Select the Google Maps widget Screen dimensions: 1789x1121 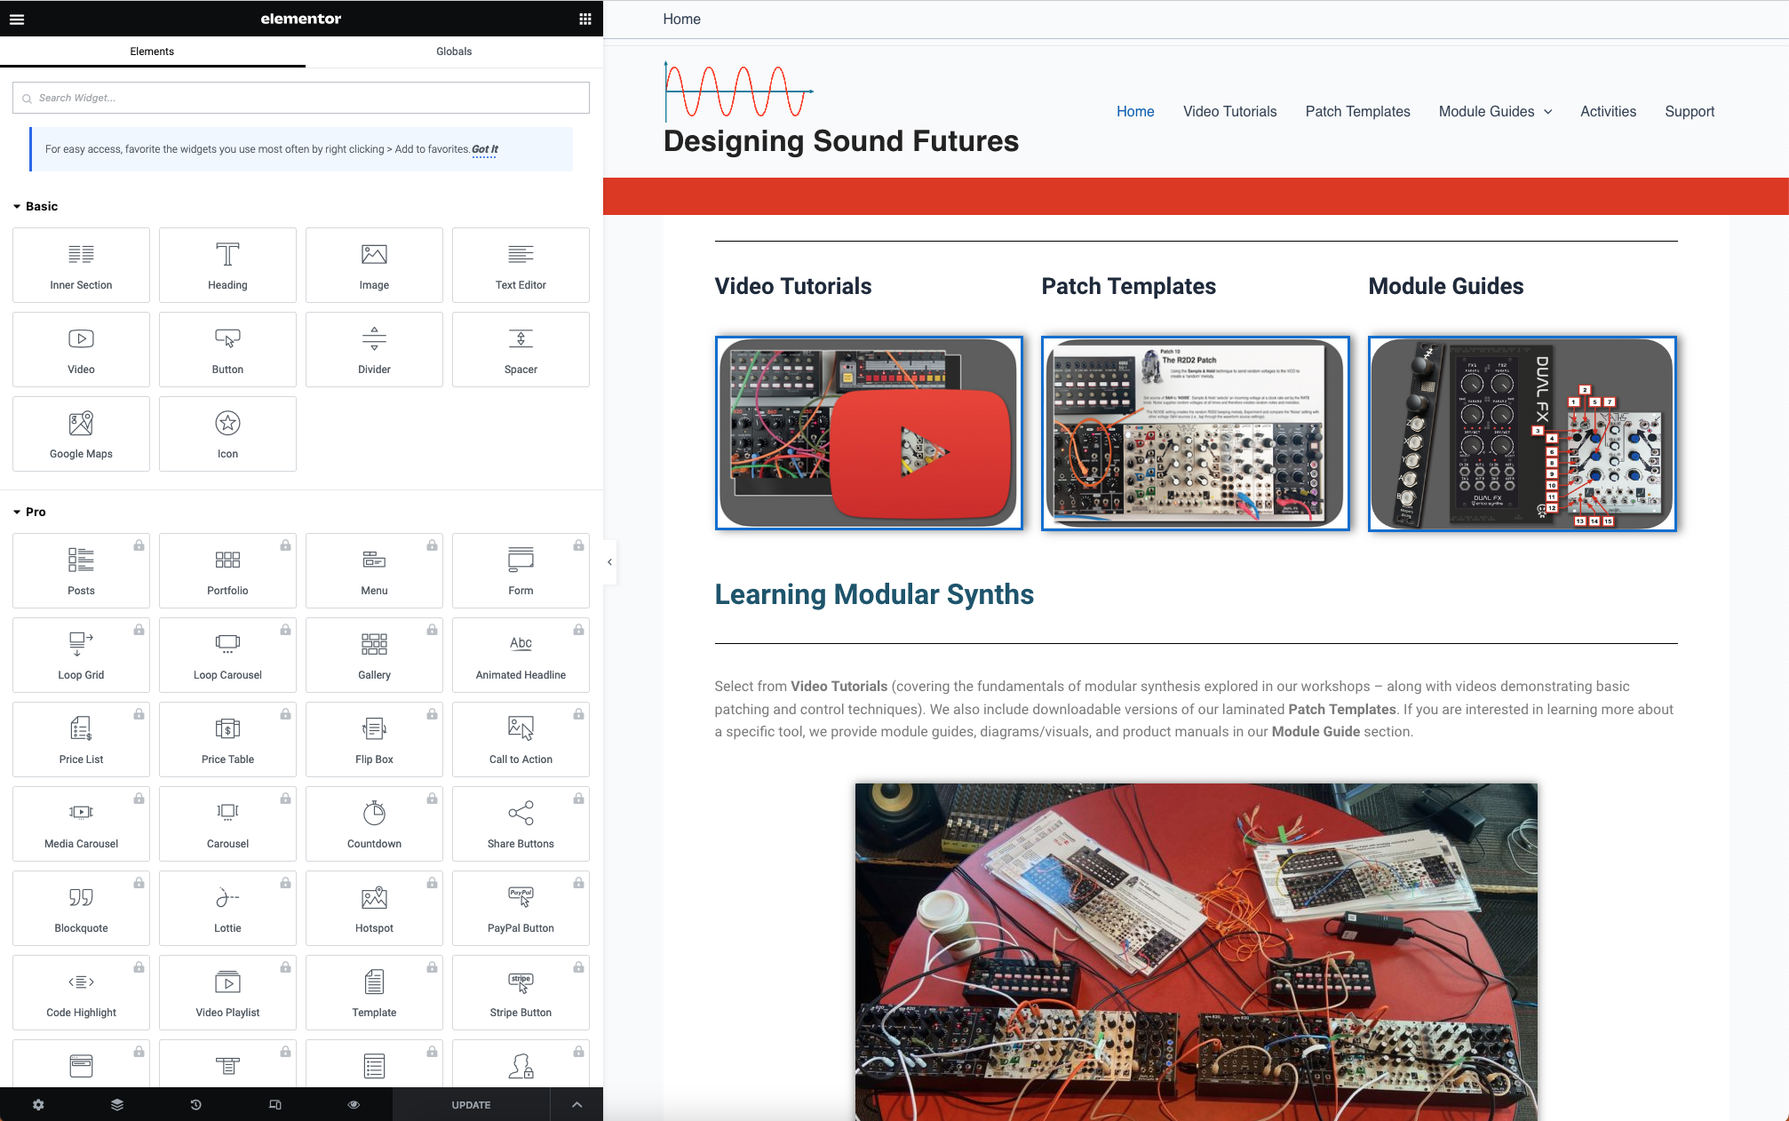(x=81, y=433)
